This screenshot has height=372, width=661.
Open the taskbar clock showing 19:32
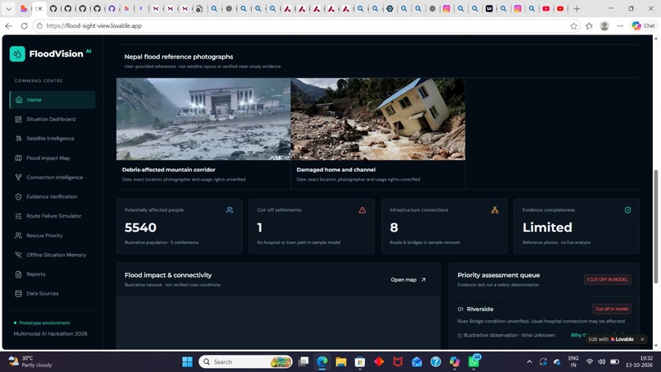[x=641, y=362]
